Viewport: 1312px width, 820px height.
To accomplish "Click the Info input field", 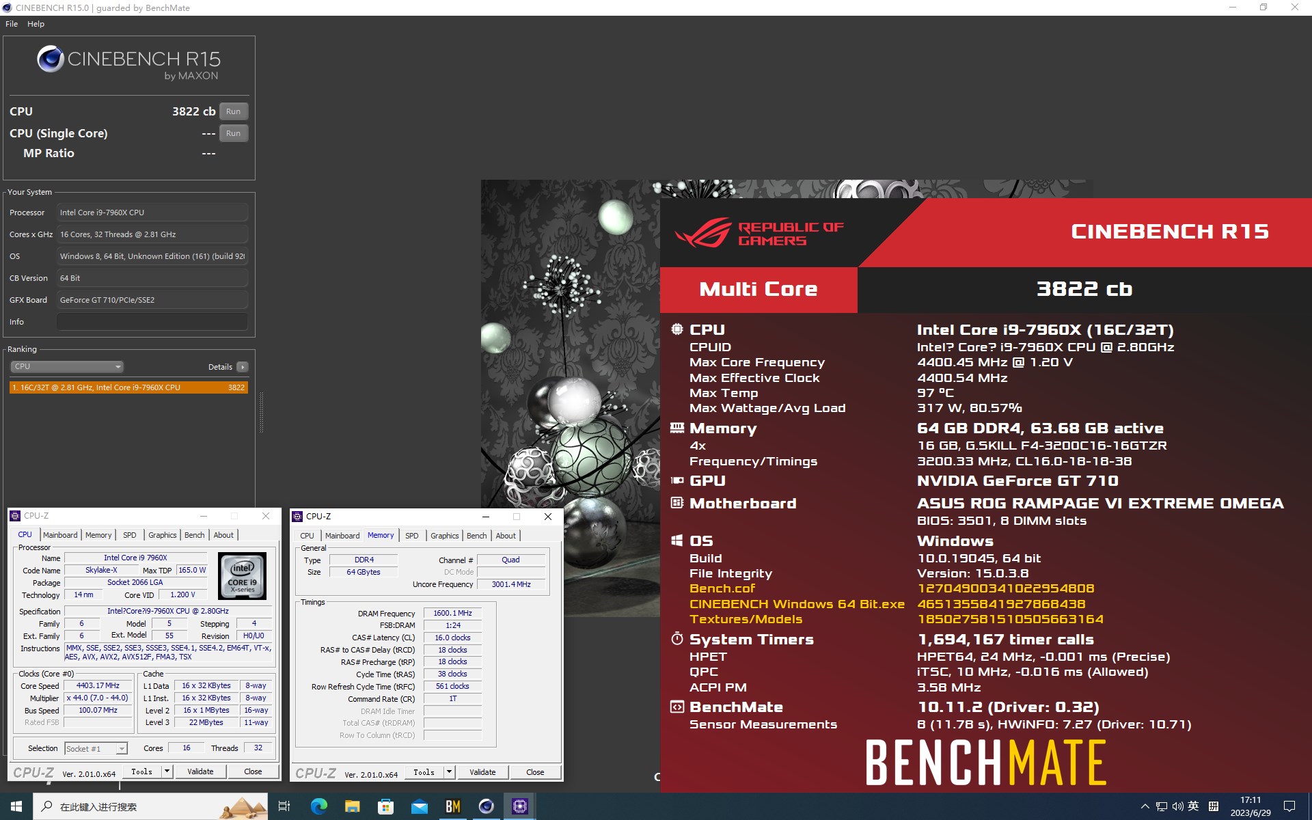I will point(152,322).
